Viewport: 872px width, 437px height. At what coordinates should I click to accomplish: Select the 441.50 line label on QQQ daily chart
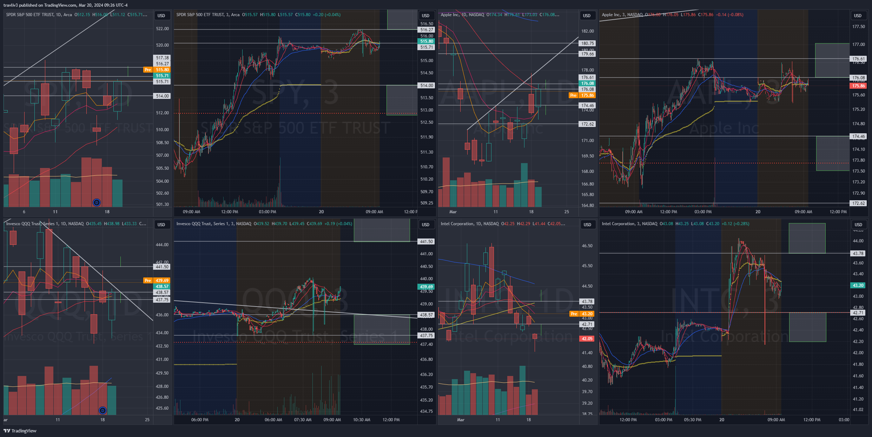point(162,267)
